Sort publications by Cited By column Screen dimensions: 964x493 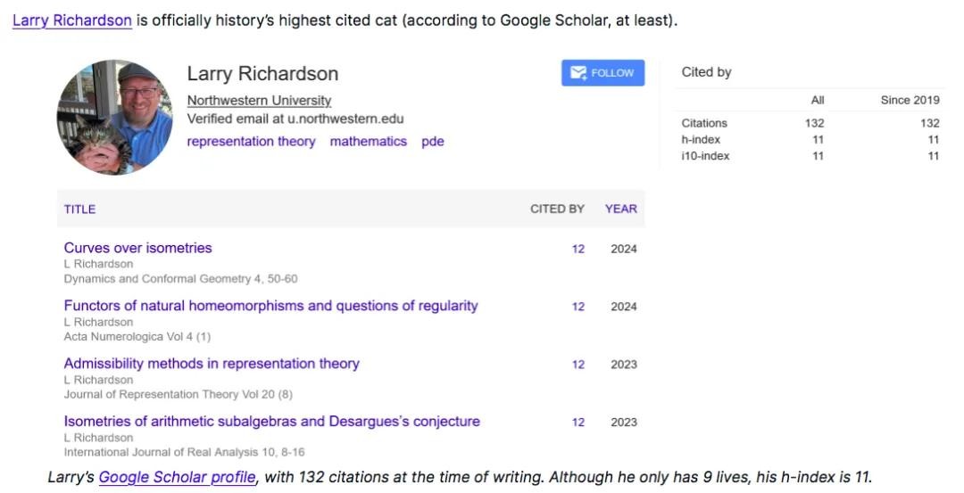557,209
